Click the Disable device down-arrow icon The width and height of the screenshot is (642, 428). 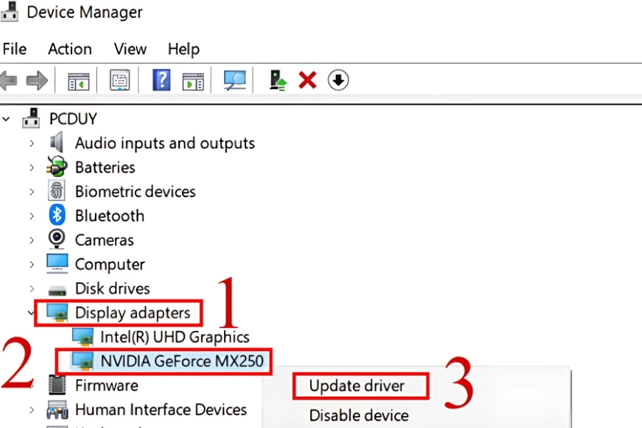click(x=338, y=81)
